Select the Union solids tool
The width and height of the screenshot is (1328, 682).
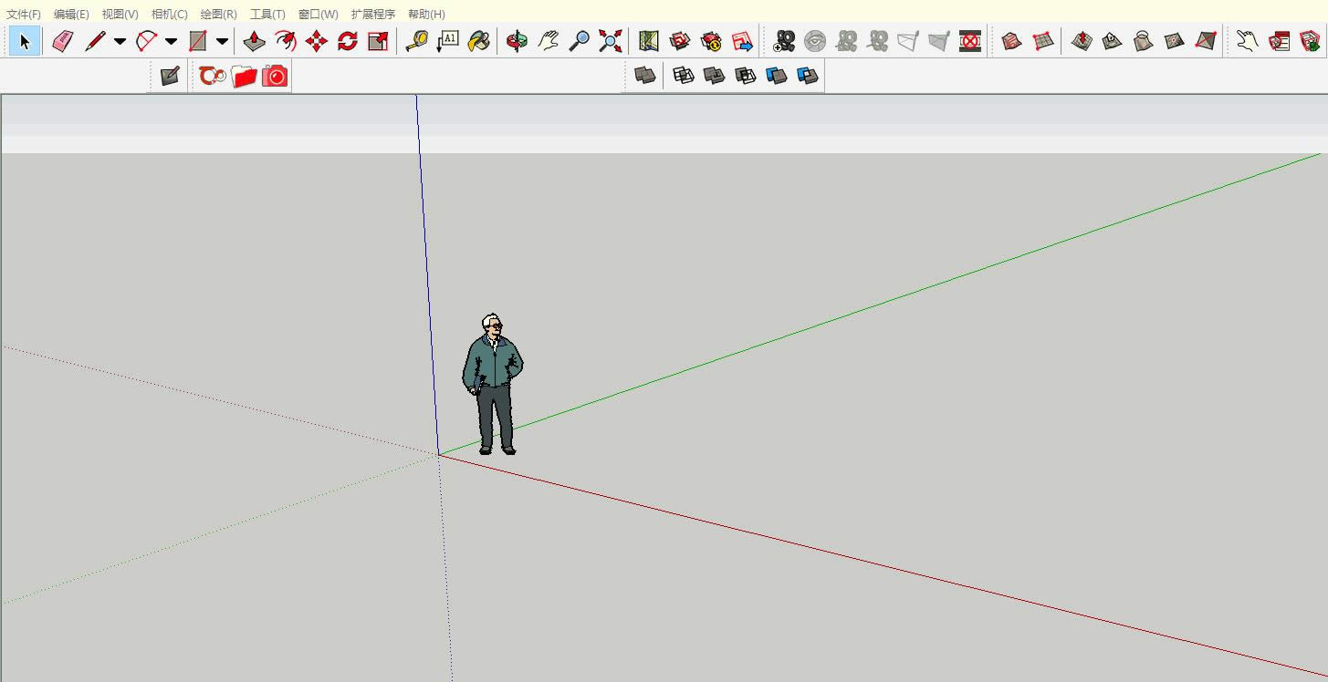pos(715,76)
